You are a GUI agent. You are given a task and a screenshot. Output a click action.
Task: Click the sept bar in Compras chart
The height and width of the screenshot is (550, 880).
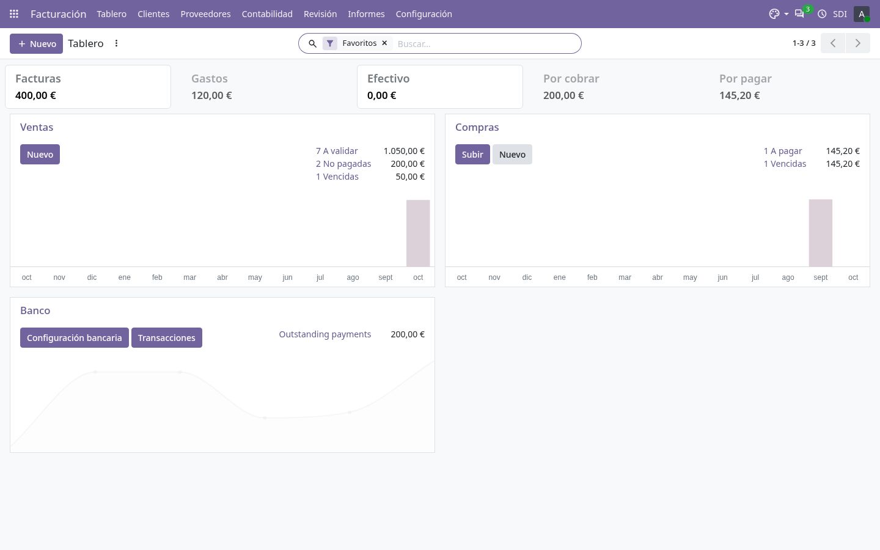(821, 233)
